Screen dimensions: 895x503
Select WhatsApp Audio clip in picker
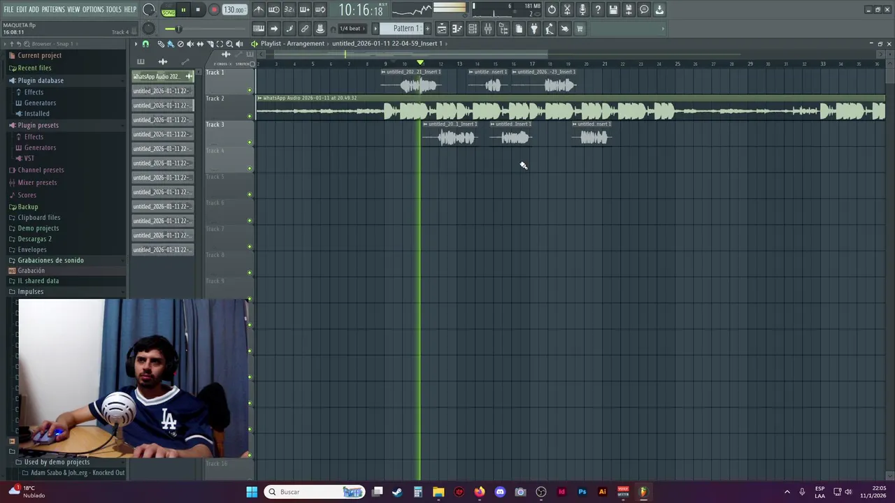[162, 76]
